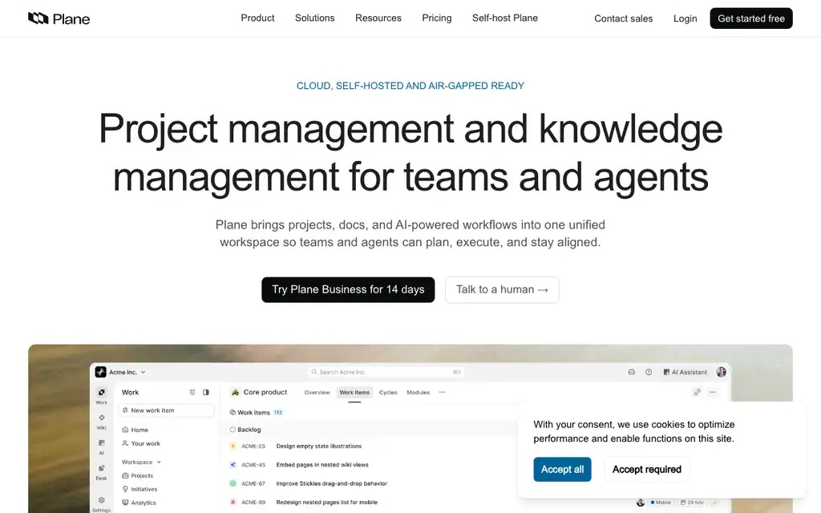Open Improve Stickies drag-and-drop behavior item

pyautogui.click(x=331, y=483)
